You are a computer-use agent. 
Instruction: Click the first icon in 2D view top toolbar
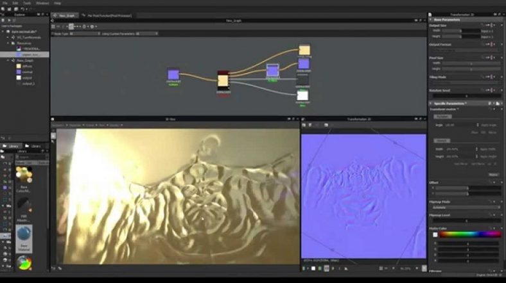click(x=304, y=125)
